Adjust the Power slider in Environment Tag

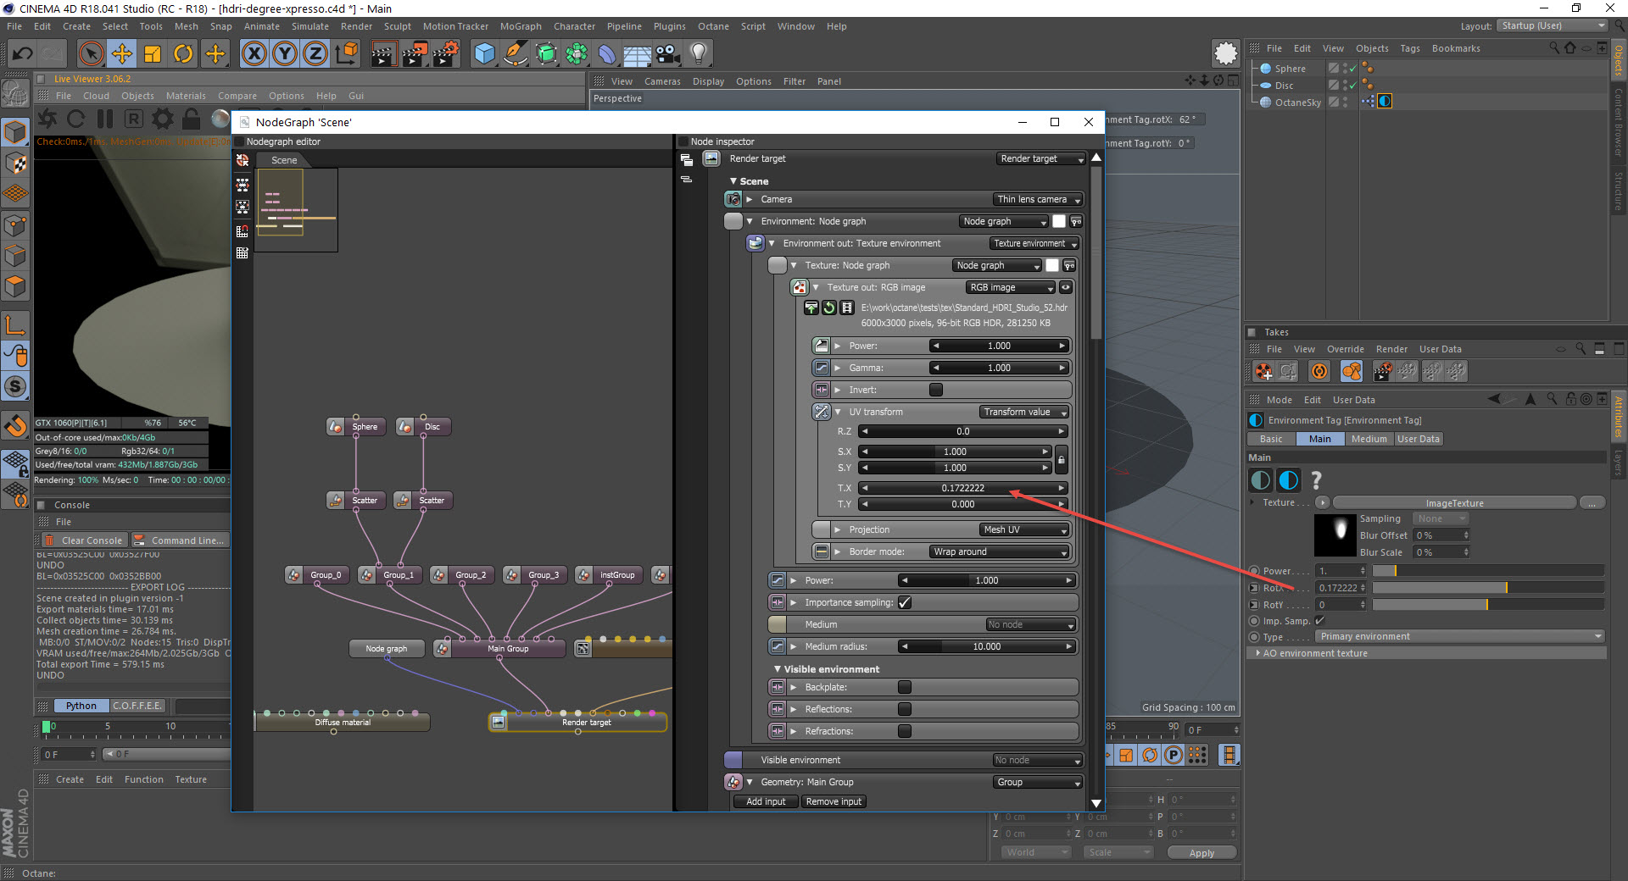1488,571
